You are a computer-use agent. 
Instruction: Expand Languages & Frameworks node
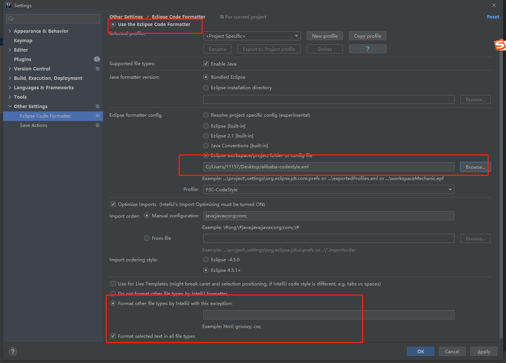tap(10, 87)
